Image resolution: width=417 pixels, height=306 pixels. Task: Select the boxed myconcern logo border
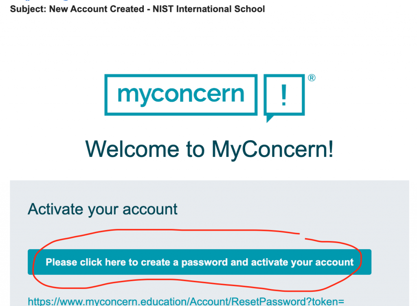181,75
